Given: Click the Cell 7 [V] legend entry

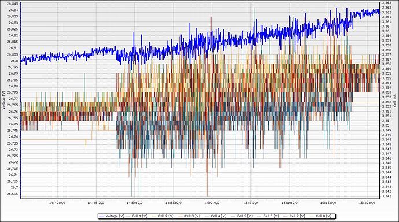Looking at the screenshot, I should click(294, 216).
